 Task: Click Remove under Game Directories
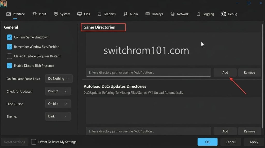249,72
